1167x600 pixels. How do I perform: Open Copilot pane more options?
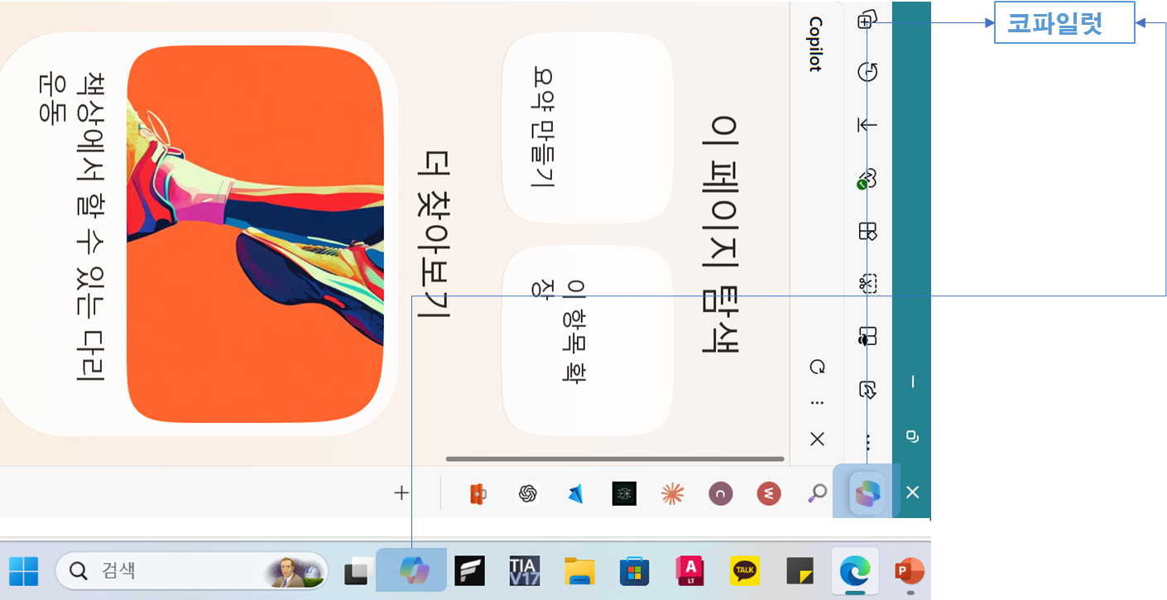point(817,403)
